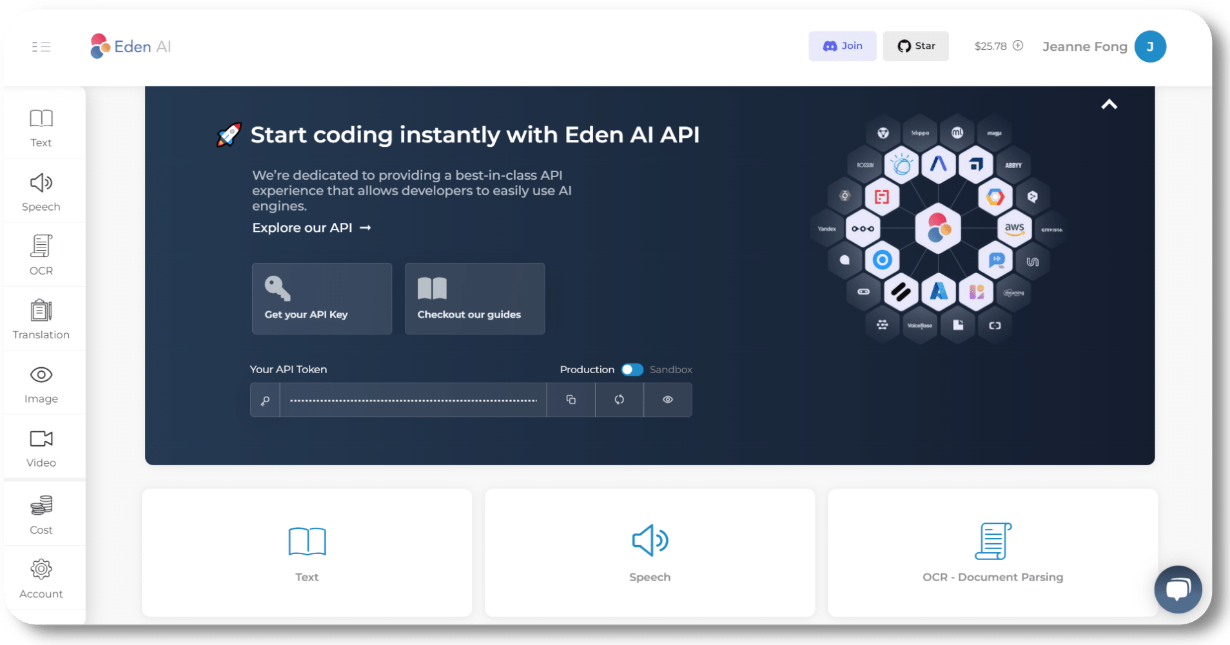Open the sidebar collapse menu icon
Viewport: 1230px width, 645px height.
(41, 46)
